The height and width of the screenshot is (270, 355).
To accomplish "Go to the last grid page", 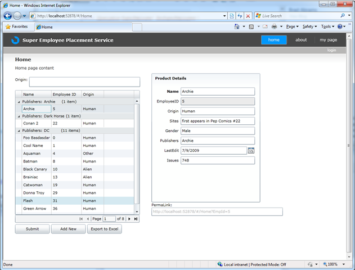I will [x=136, y=218].
